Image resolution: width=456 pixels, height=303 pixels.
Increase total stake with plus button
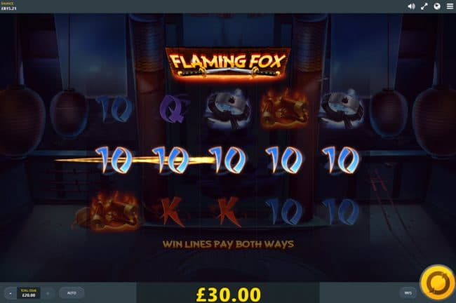48,293
